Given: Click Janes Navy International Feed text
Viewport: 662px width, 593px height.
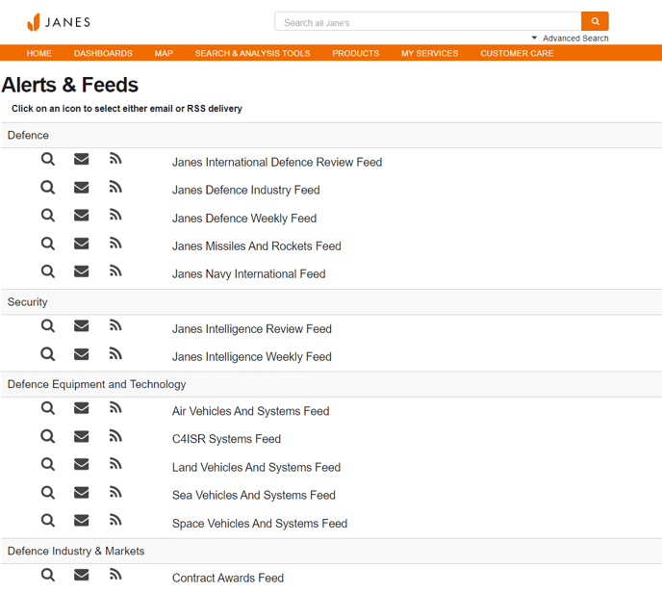Looking at the screenshot, I should point(248,274).
